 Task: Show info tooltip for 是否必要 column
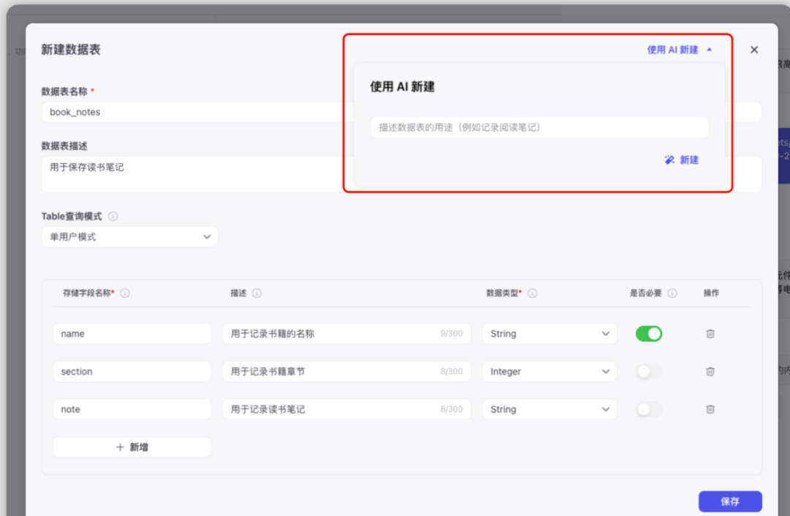(672, 293)
